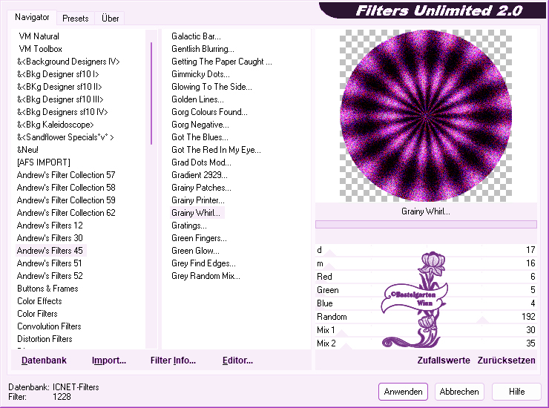Select Andrew's Filter Collection 57
The width and height of the screenshot is (549, 408).
click(66, 175)
